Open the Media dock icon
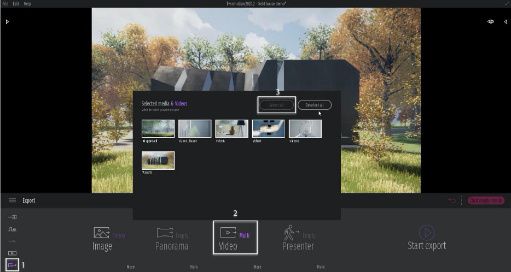Screen dimensions: 511x272 [x=13, y=253]
